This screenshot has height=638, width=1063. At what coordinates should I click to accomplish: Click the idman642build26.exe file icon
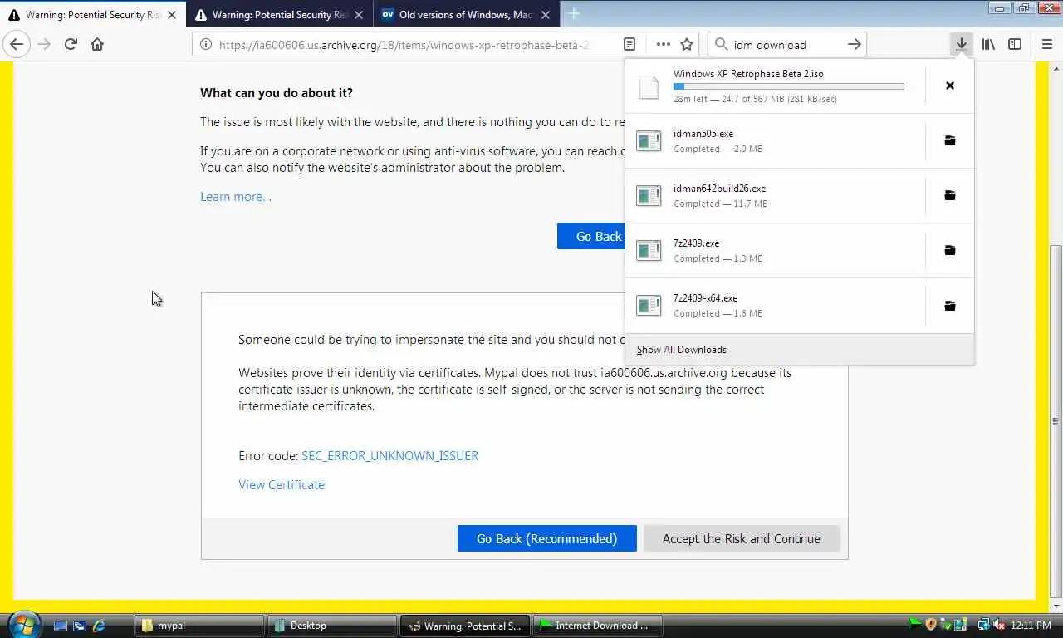649,195
